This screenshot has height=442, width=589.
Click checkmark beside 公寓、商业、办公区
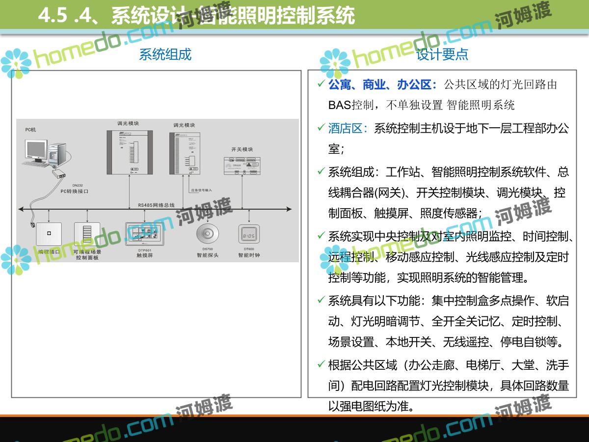click(x=321, y=84)
